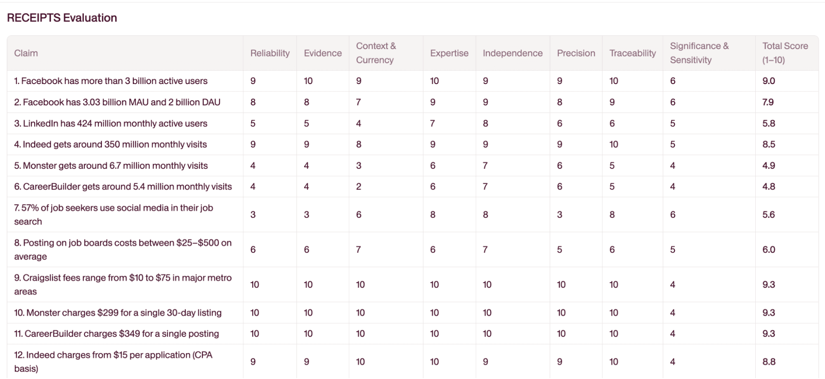Screen dimensions: 825x379
Task: Click the Precision column header
Action: (576, 53)
